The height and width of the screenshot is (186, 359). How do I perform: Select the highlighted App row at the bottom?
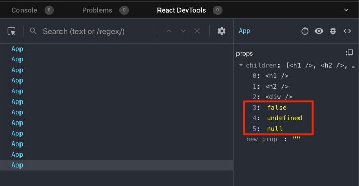tap(117, 165)
